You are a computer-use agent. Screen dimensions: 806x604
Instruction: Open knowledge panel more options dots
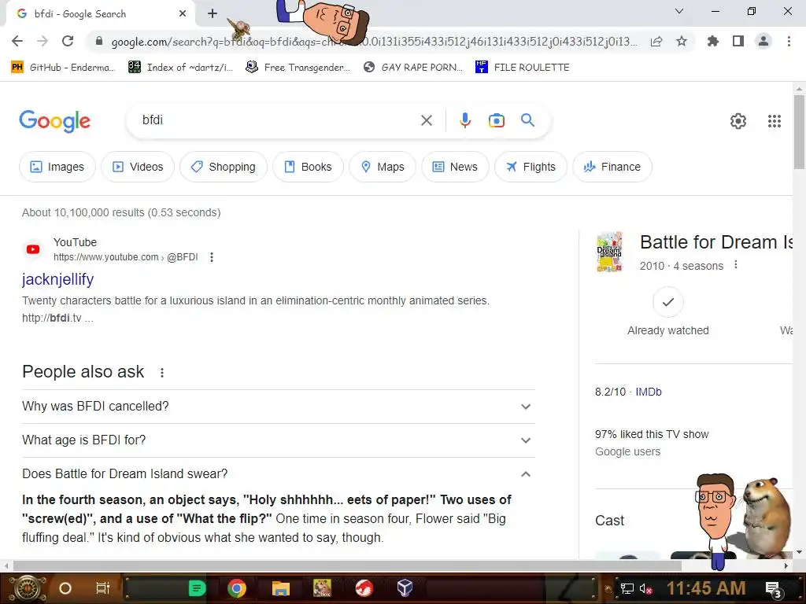pos(736,265)
